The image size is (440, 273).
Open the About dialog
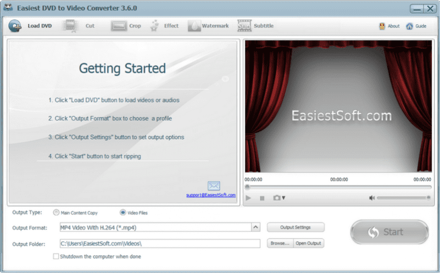coord(389,26)
